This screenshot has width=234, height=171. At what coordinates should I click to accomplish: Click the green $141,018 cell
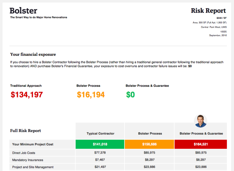[100, 144]
